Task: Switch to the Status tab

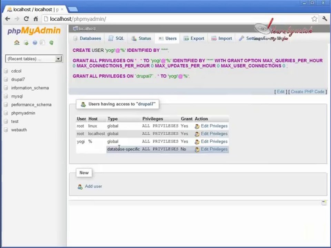Action: (x=141, y=38)
